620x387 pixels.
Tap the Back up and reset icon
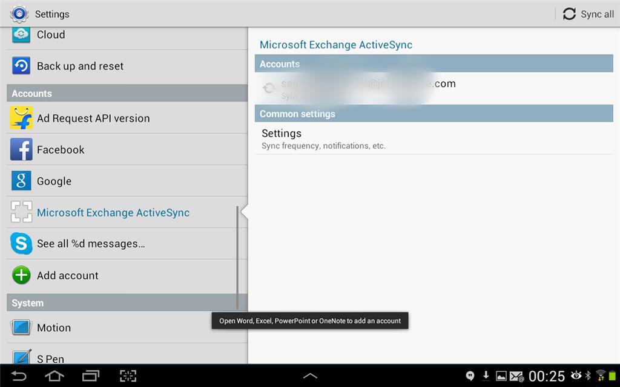(x=21, y=65)
